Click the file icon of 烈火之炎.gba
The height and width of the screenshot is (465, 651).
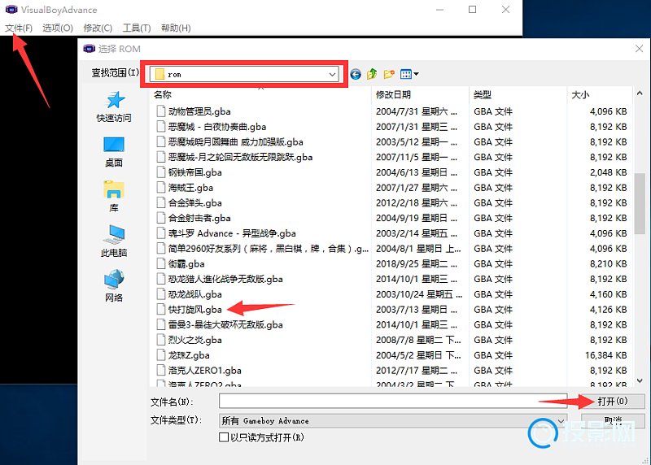click(161, 339)
